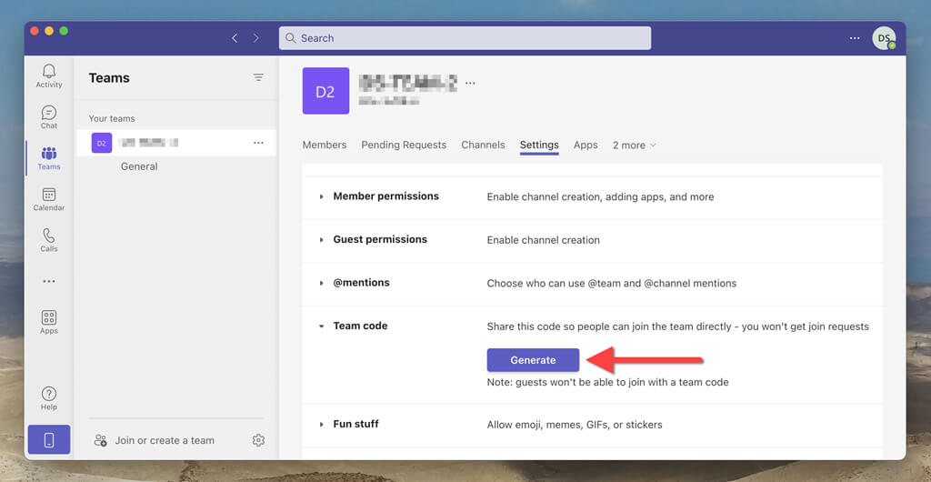
Task: Open Help in the sidebar
Action: coord(49,398)
